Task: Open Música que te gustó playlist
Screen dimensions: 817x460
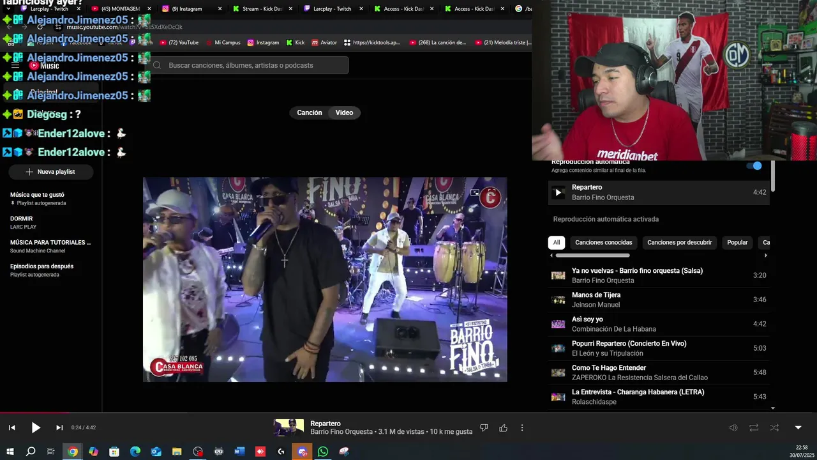Action: [x=50, y=199]
